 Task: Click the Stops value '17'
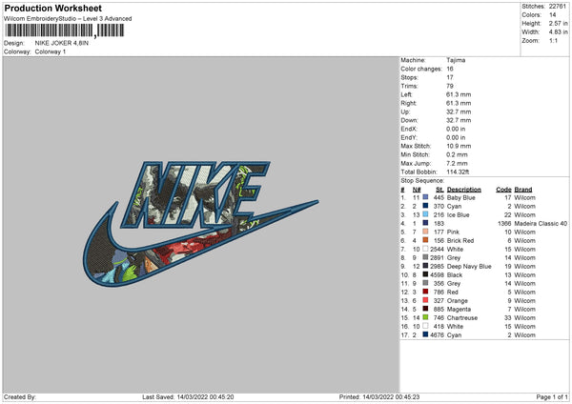pyautogui.click(x=450, y=77)
